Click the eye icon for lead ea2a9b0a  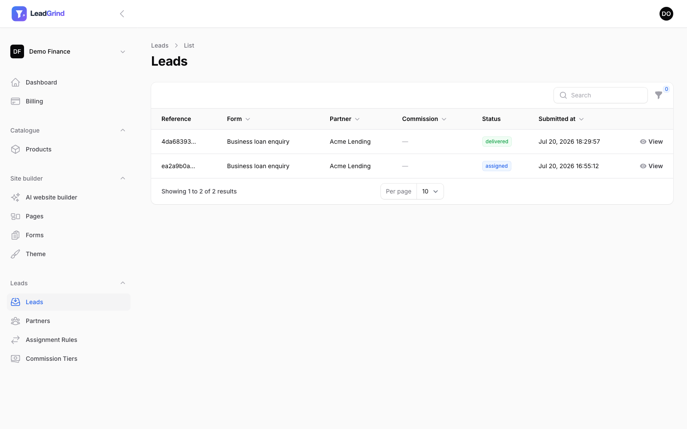643,166
